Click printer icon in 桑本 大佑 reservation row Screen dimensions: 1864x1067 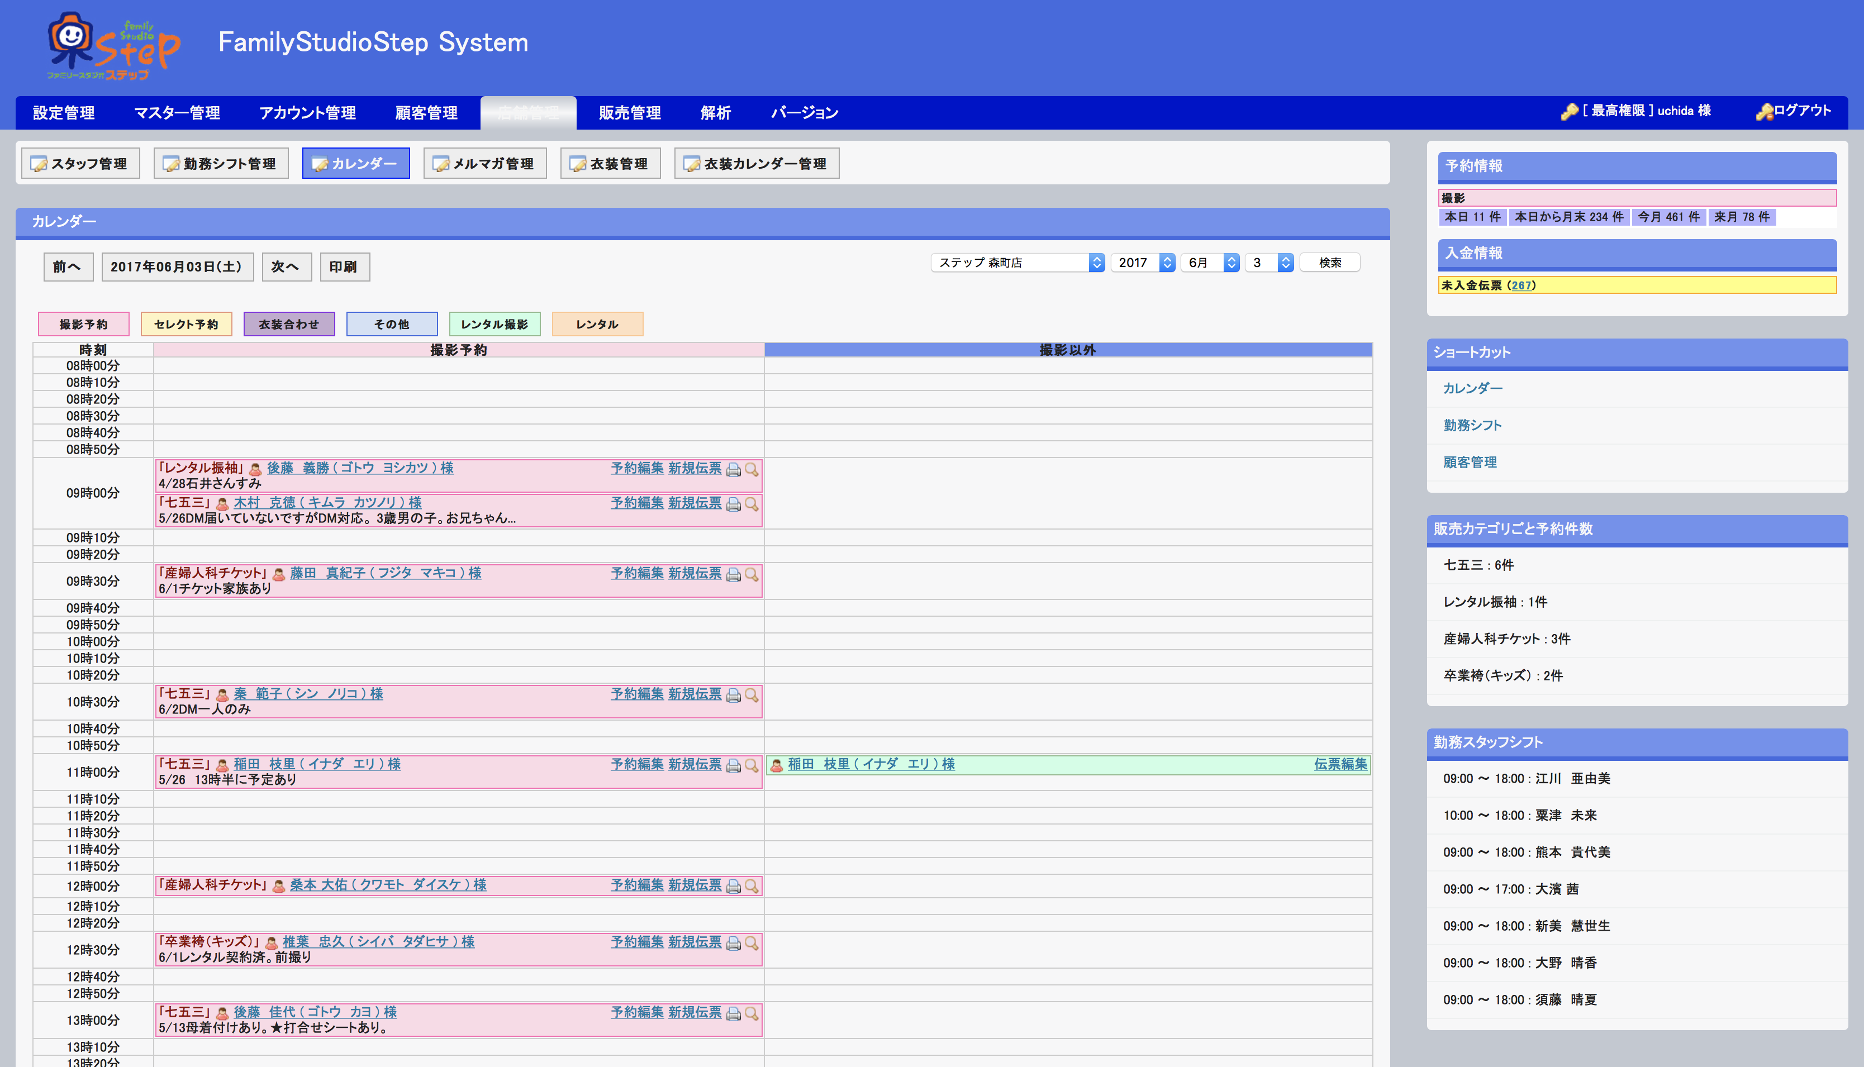pos(733,886)
